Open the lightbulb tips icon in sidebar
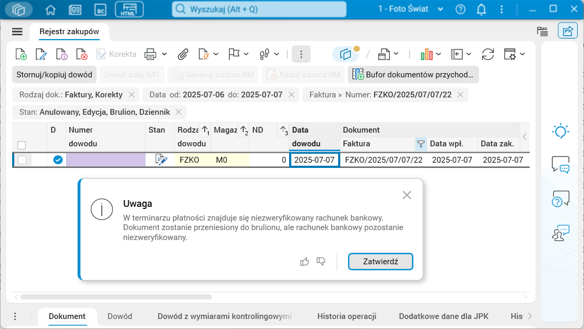This screenshot has width=584, height=329. coord(560,131)
